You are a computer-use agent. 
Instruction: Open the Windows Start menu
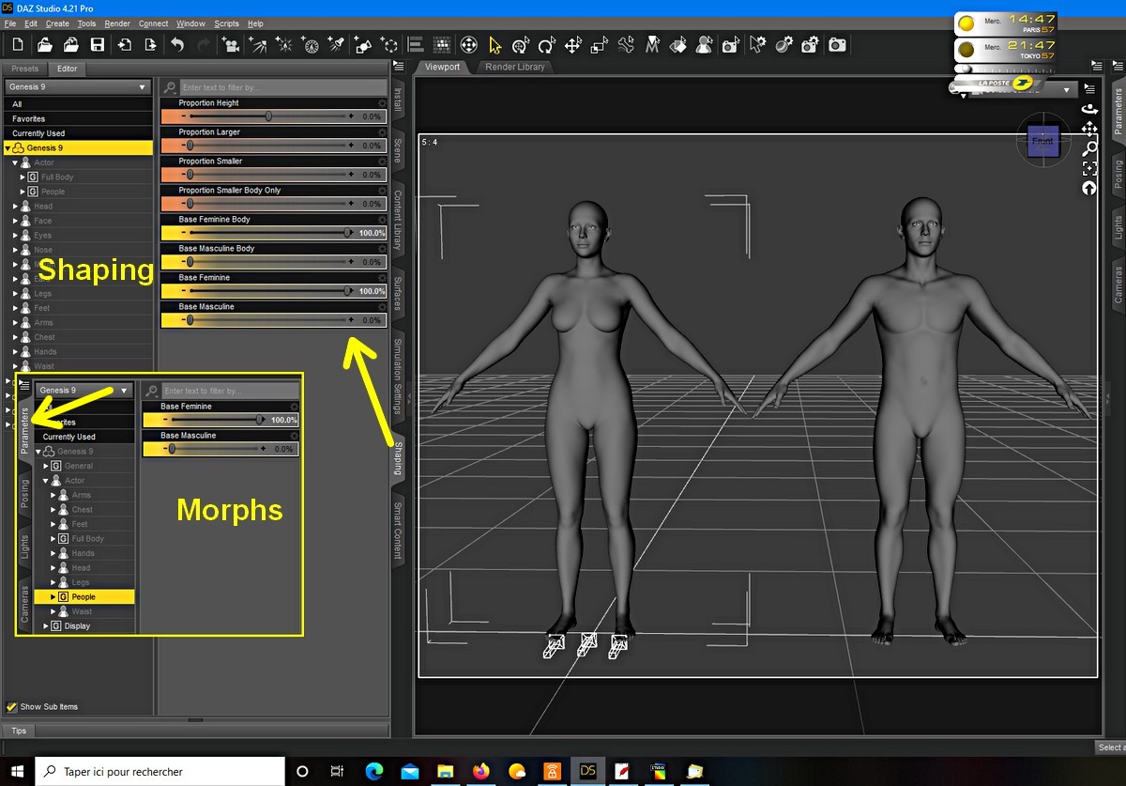17,772
